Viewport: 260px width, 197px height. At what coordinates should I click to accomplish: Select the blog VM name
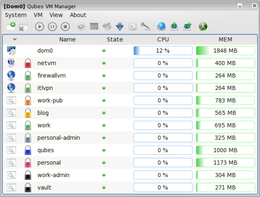43,113
